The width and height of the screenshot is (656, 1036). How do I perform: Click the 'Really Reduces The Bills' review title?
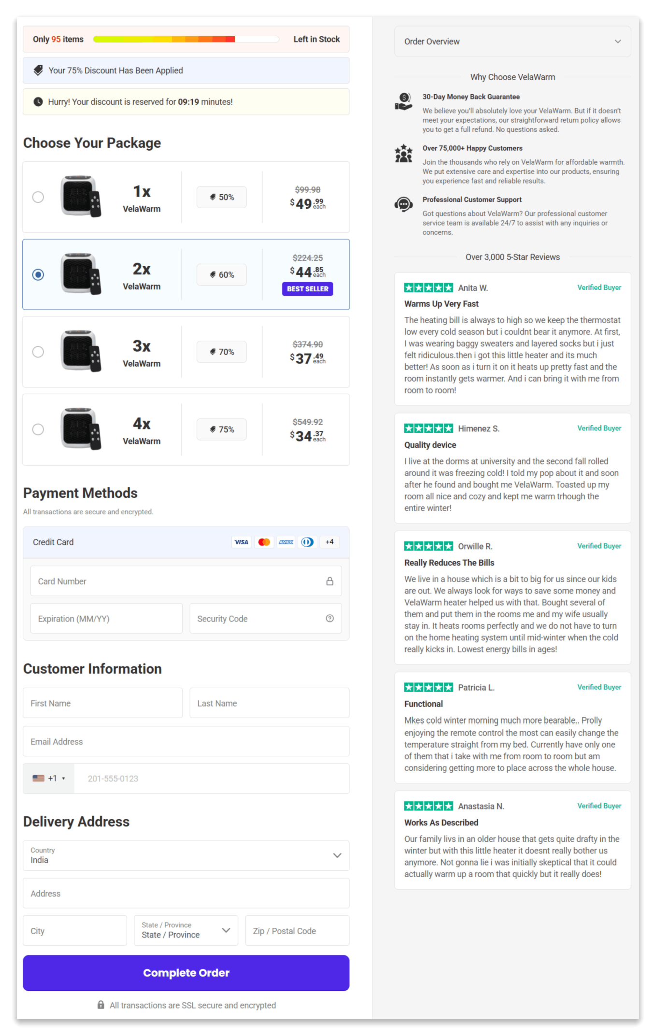pyautogui.click(x=449, y=563)
